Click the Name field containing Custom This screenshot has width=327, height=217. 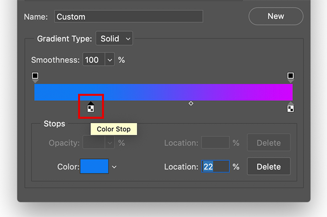click(128, 17)
